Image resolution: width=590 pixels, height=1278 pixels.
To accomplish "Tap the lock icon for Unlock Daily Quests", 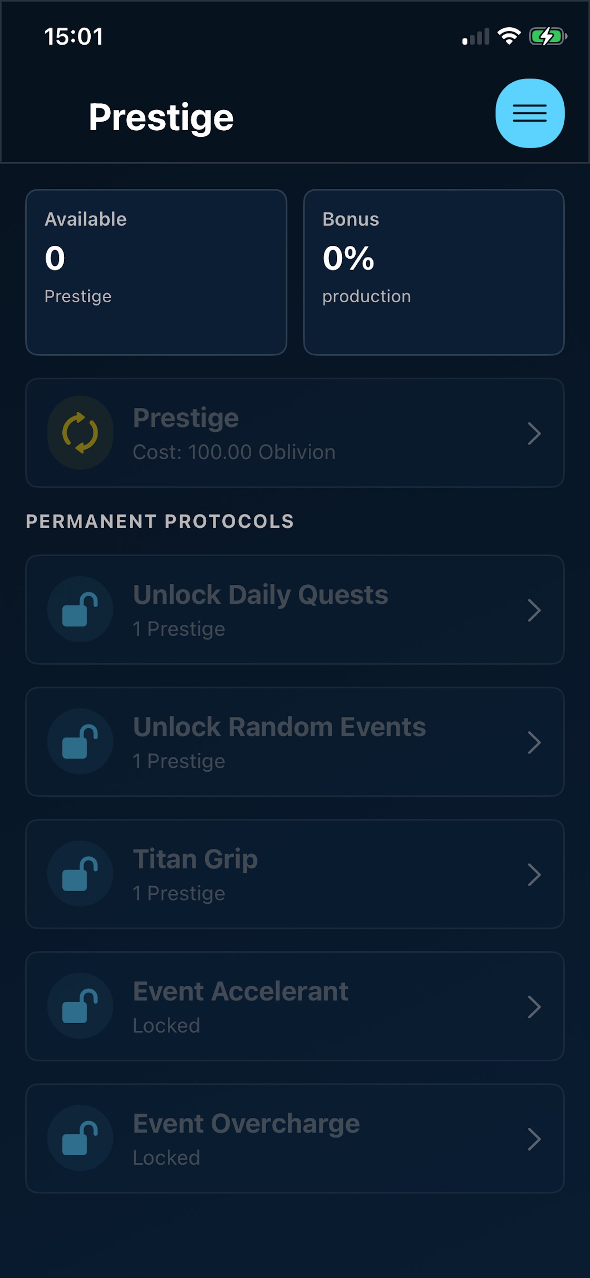I will pyautogui.click(x=80, y=609).
